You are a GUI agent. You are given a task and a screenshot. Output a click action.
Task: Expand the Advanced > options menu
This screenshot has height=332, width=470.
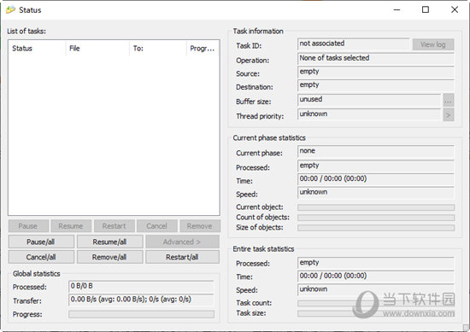pyautogui.click(x=182, y=242)
